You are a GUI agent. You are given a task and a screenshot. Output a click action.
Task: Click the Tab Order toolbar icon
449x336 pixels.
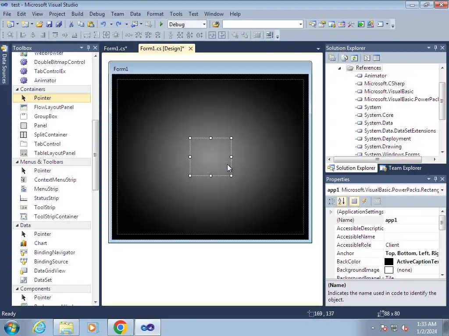(x=270, y=35)
